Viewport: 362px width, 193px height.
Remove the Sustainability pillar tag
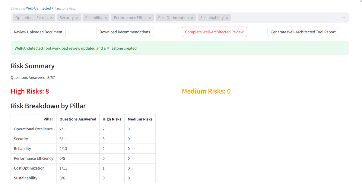click(x=227, y=18)
